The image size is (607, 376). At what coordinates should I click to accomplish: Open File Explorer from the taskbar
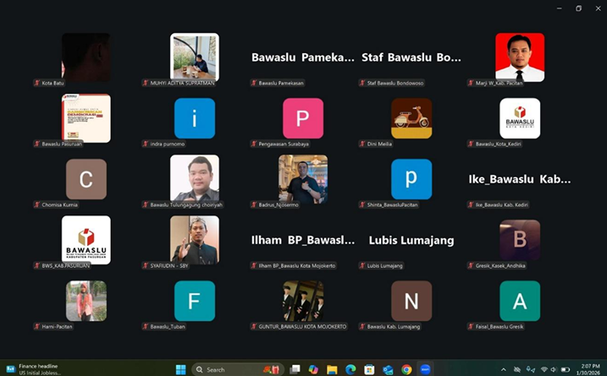332,369
